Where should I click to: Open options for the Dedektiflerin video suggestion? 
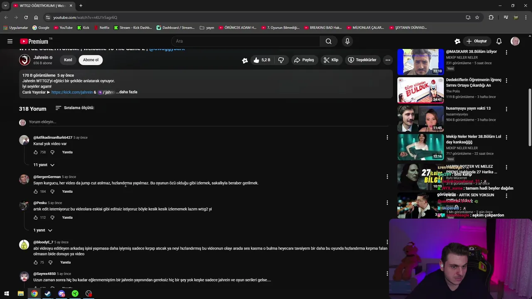point(506,80)
